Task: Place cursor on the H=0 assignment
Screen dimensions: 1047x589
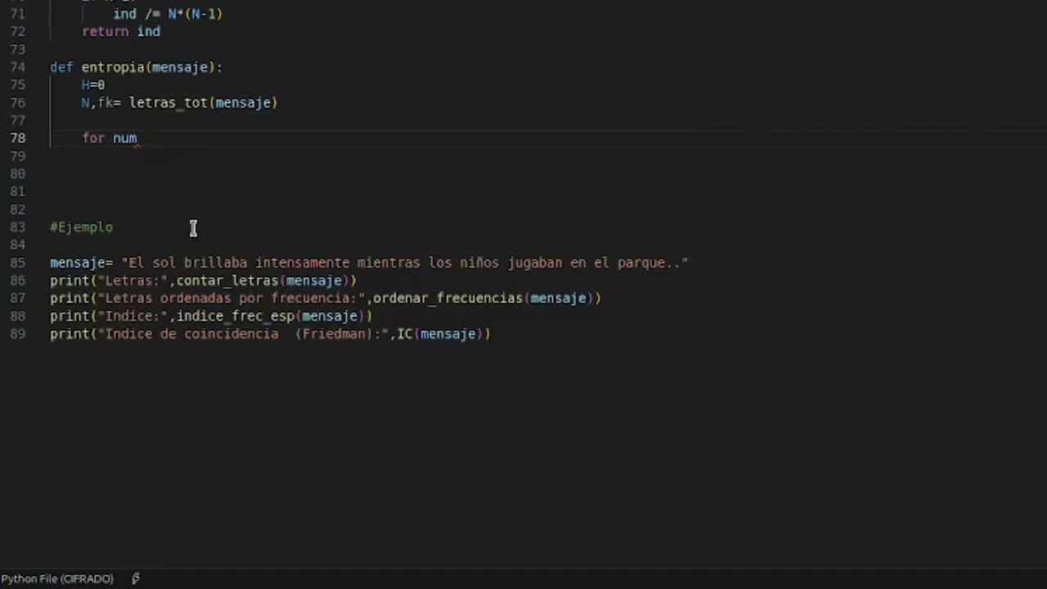Action: [x=92, y=85]
